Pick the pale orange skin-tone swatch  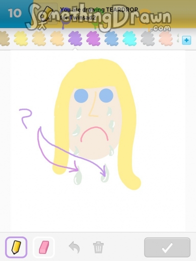pos(57,39)
